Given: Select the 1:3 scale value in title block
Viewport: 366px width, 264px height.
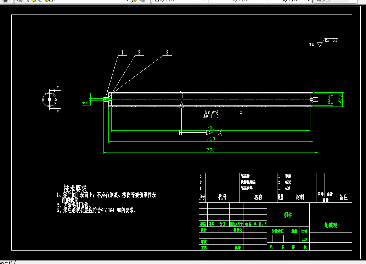Looking at the screenshot, I should click(x=304, y=239).
